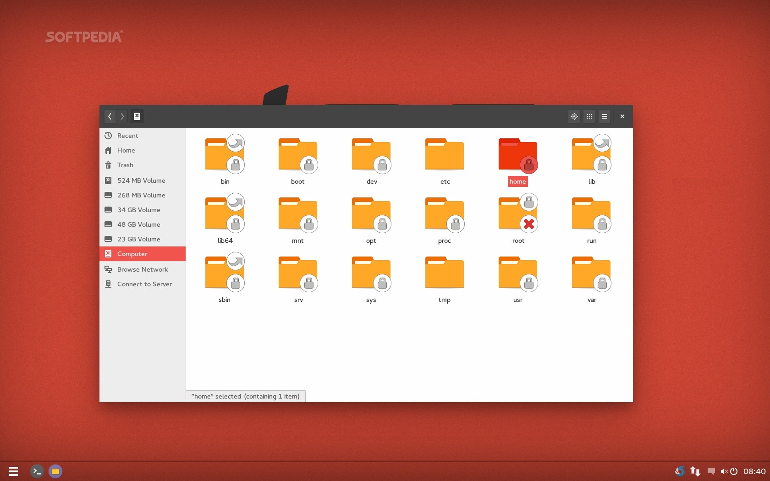Select the lib folder icon
This screenshot has width=770, height=481.
591,154
